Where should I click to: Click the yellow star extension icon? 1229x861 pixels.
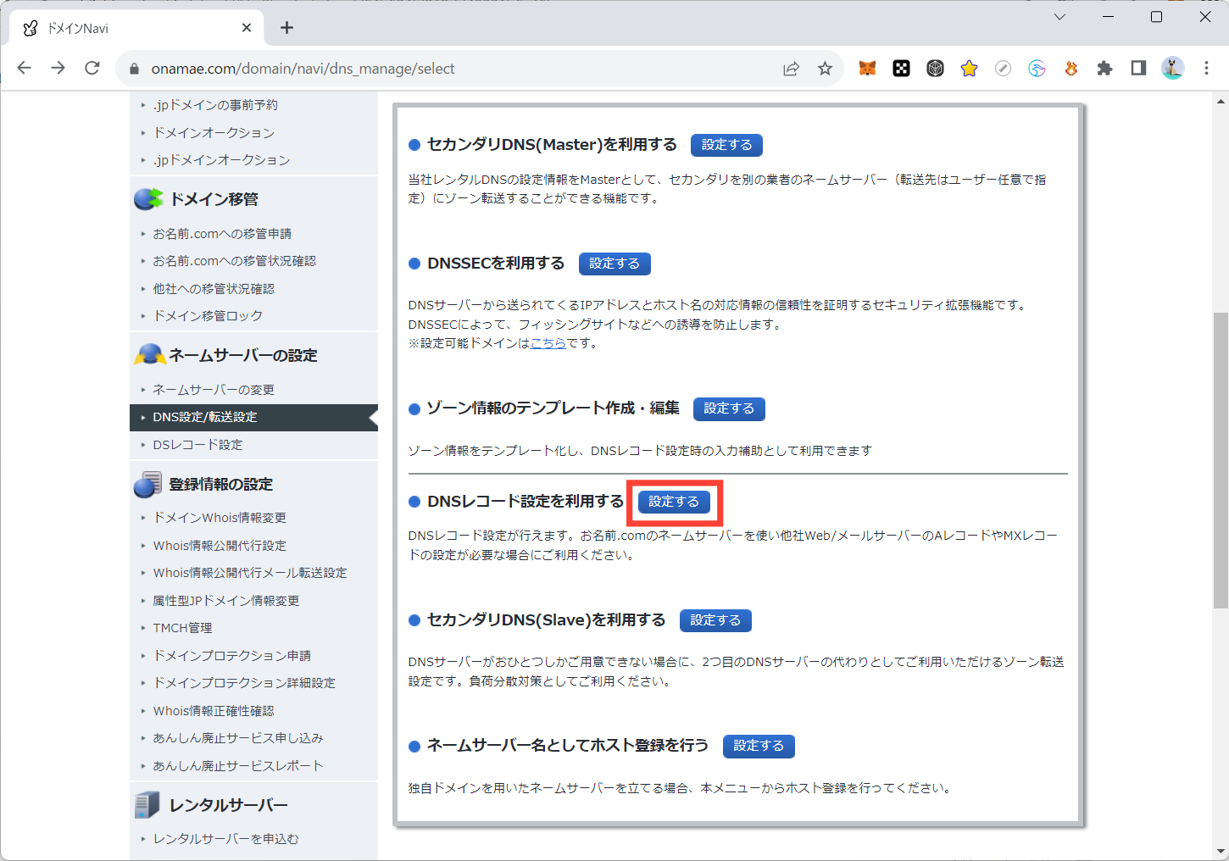pyautogui.click(x=969, y=69)
